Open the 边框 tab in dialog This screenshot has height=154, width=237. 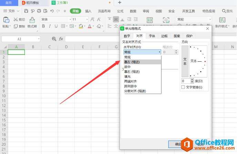click(x=164, y=36)
